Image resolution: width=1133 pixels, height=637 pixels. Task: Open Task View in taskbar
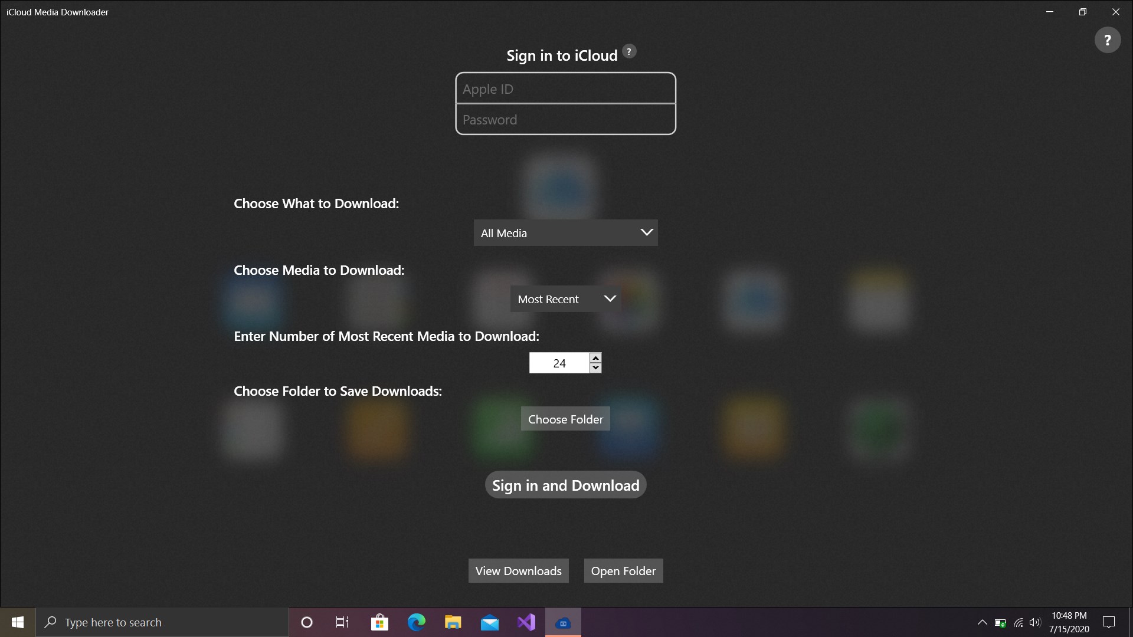[342, 622]
